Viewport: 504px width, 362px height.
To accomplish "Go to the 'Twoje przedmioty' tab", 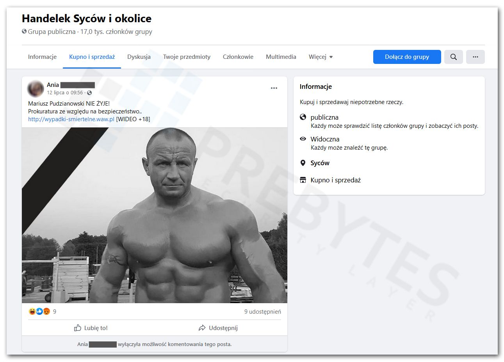I will pos(187,57).
